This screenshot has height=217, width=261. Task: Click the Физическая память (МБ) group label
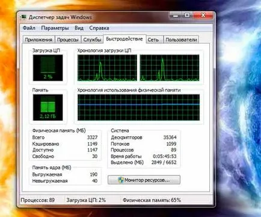pyautogui.click(x=59, y=131)
